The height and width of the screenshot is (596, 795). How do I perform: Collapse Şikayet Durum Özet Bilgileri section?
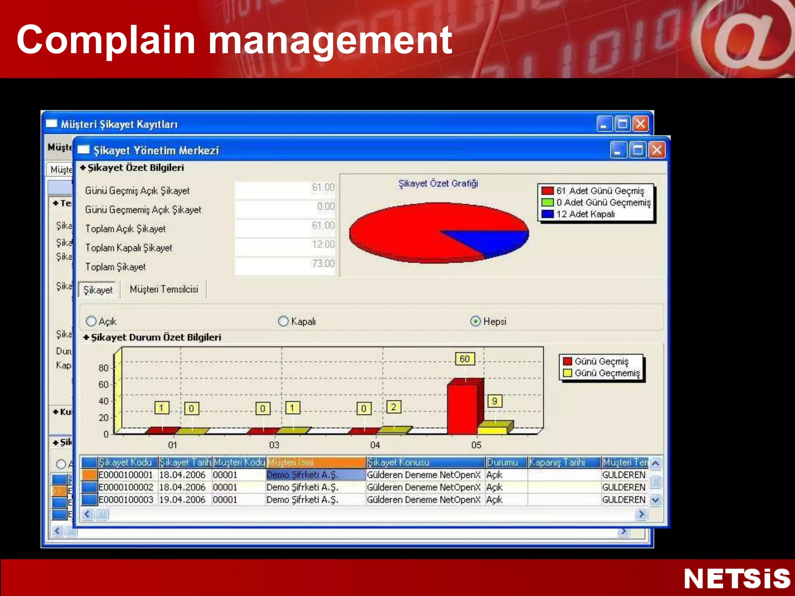pyautogui.click(x=86, y=338)
